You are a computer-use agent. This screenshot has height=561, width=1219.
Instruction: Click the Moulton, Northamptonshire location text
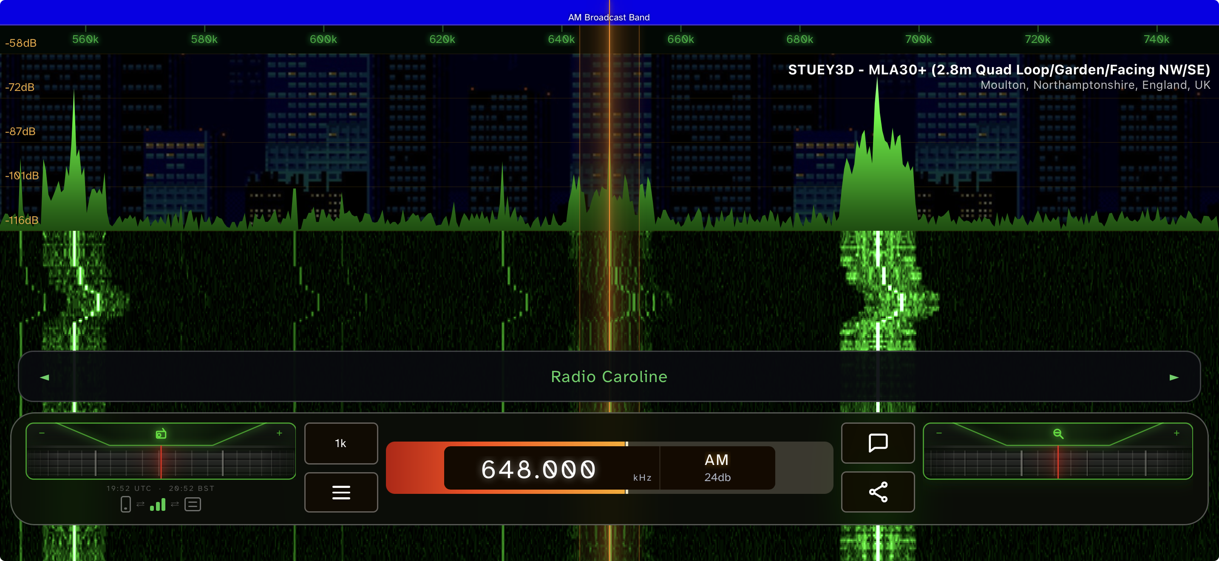[1095, 85]
